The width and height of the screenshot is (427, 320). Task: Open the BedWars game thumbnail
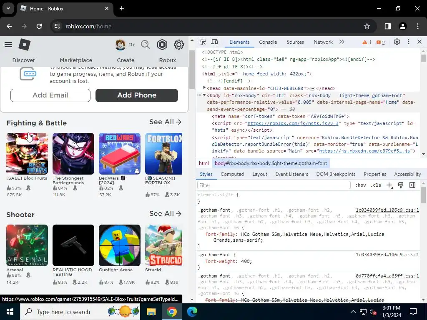point(120,154)
